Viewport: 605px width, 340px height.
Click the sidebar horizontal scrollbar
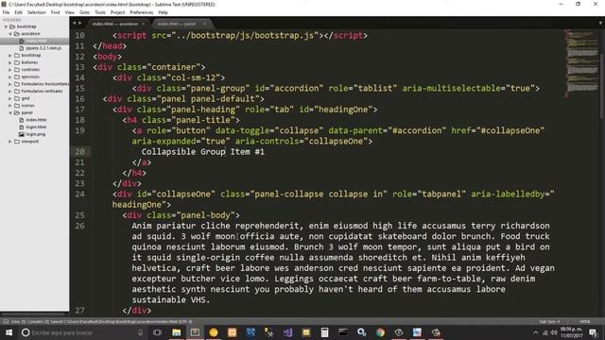coord(33,314)
